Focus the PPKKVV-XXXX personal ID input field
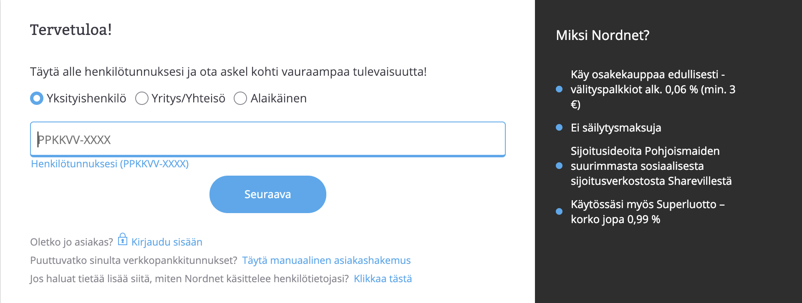The width and height of the screenshot is (802, 303). tap(267, 139)
